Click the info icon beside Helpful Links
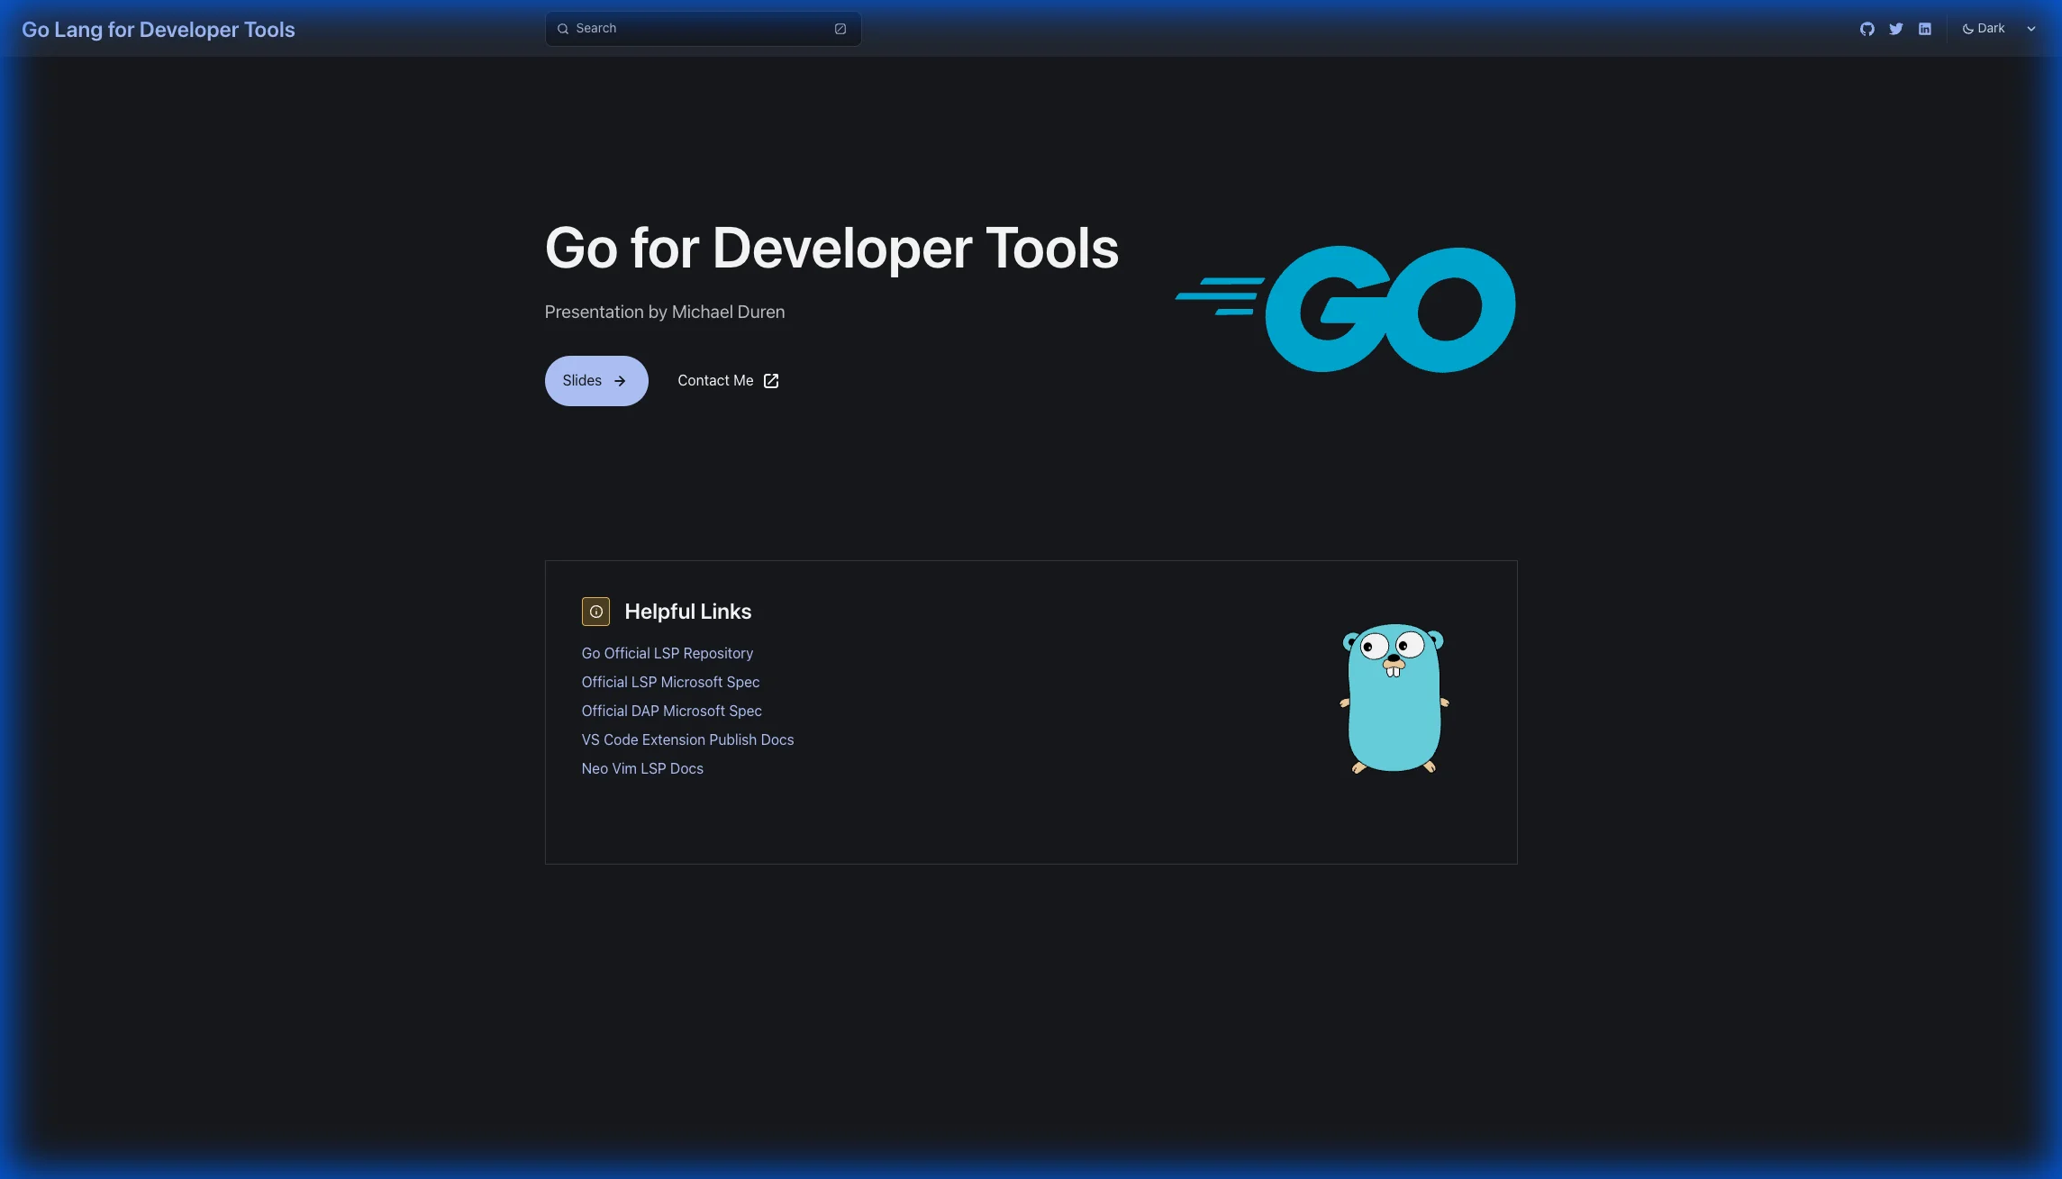2062x1179 pixels. tap(595, 612)
